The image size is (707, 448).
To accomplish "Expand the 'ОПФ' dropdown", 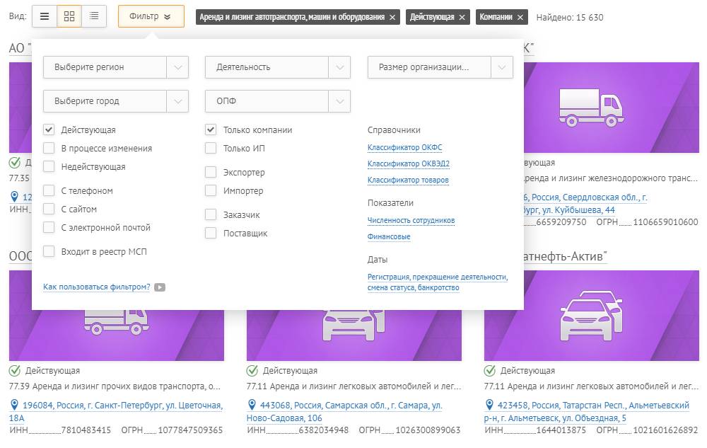I will [277, 101].
